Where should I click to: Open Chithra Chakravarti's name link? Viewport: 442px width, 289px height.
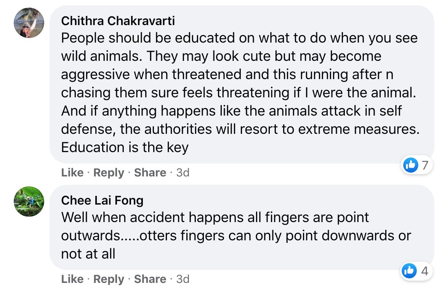[118, 21]
